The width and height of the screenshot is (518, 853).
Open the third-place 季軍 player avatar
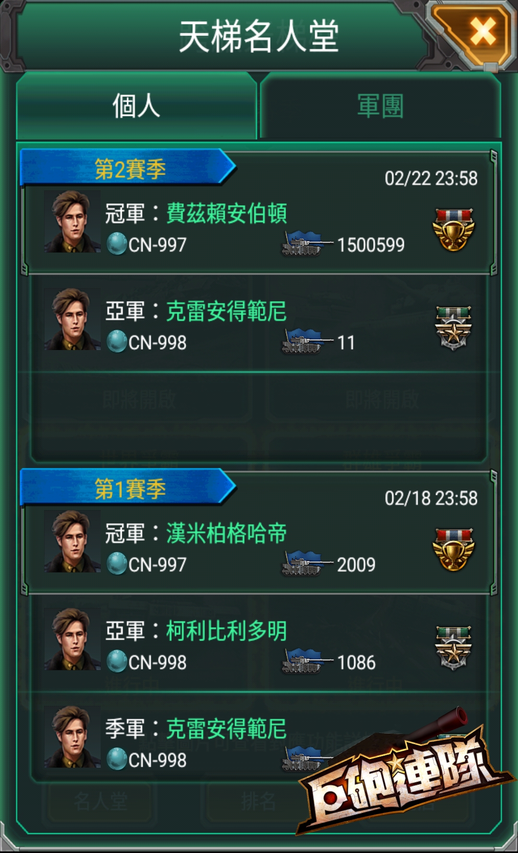point(72,737)
